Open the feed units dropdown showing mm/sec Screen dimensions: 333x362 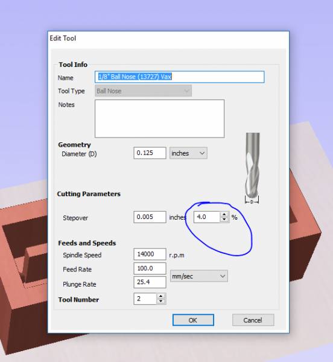[199, 276]
